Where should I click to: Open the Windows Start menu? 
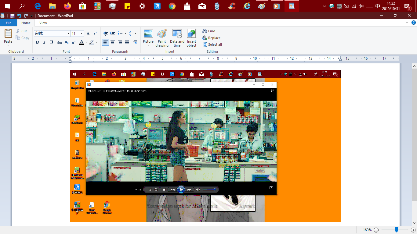pos(7,6)
